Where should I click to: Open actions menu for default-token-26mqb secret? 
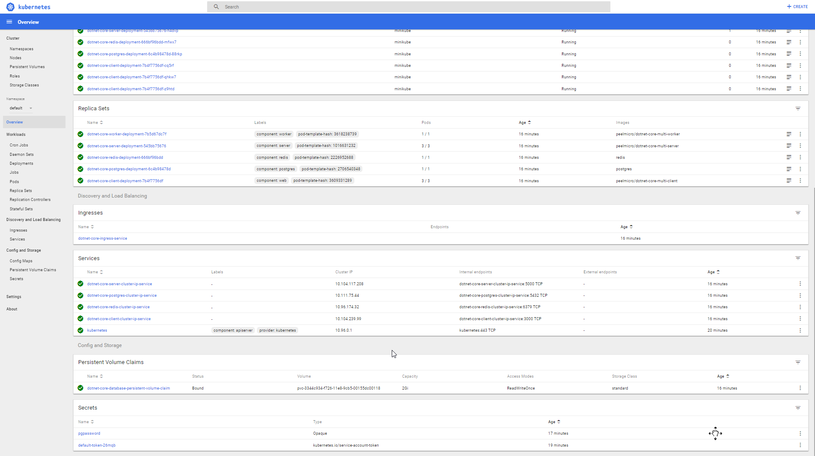pos(800,445)
